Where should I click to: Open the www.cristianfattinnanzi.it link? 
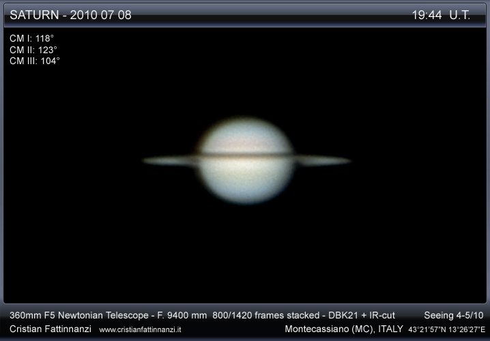pyautogui.click(x=140, y=329)
